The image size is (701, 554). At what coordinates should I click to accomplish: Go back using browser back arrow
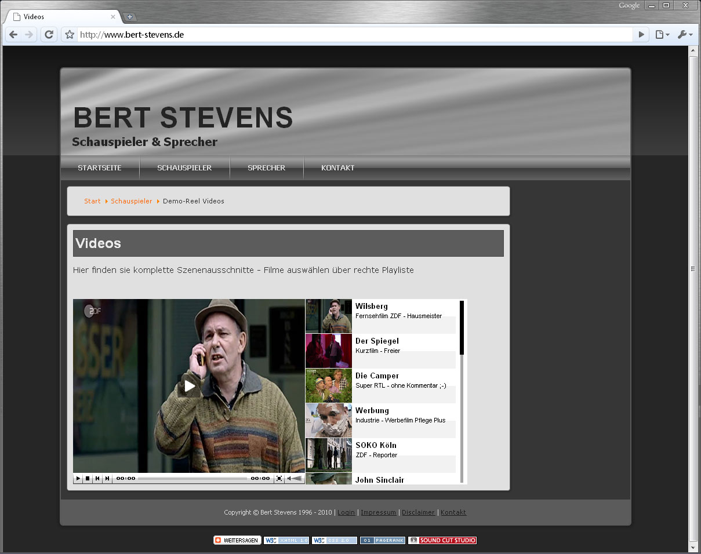(13, 35)
